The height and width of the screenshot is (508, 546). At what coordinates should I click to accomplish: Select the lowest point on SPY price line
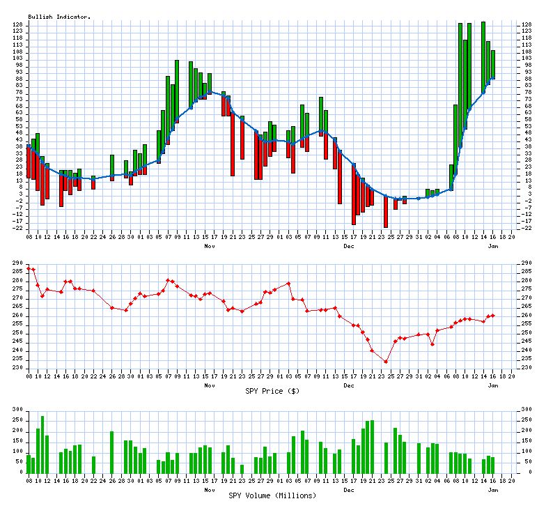coord(386,362)
